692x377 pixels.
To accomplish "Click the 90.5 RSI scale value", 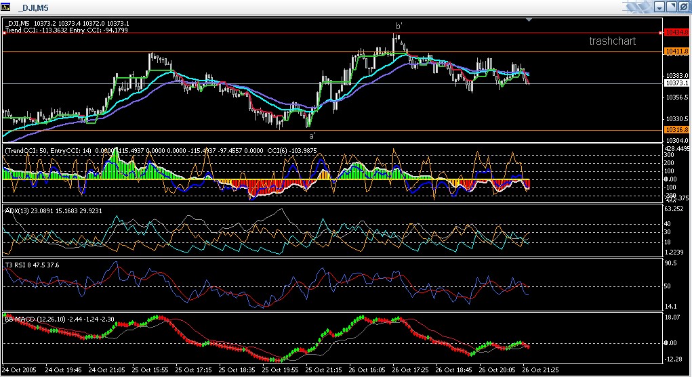I will pos(670,263).
